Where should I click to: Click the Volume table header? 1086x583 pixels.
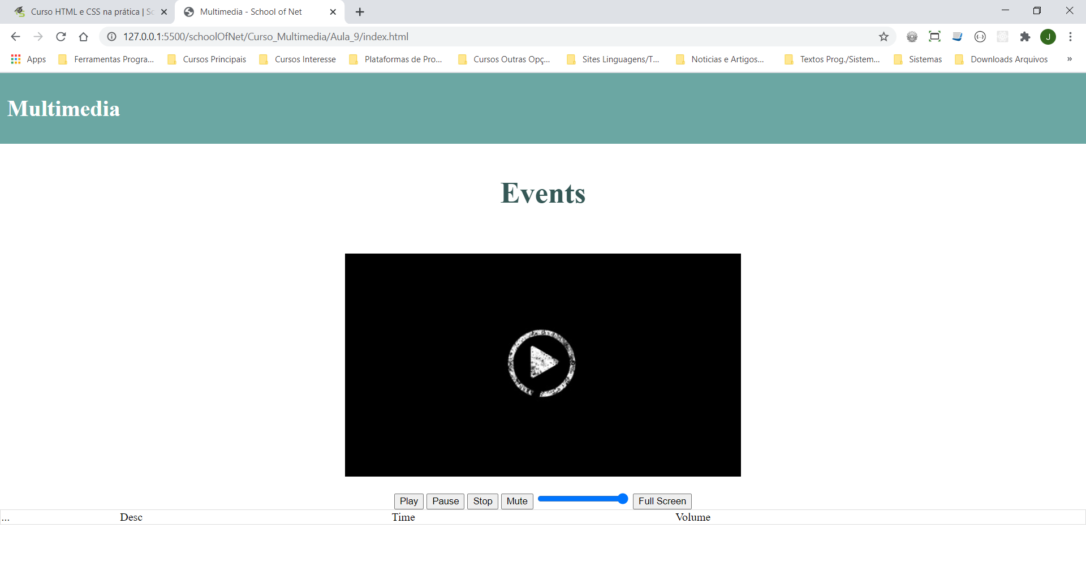693,517
